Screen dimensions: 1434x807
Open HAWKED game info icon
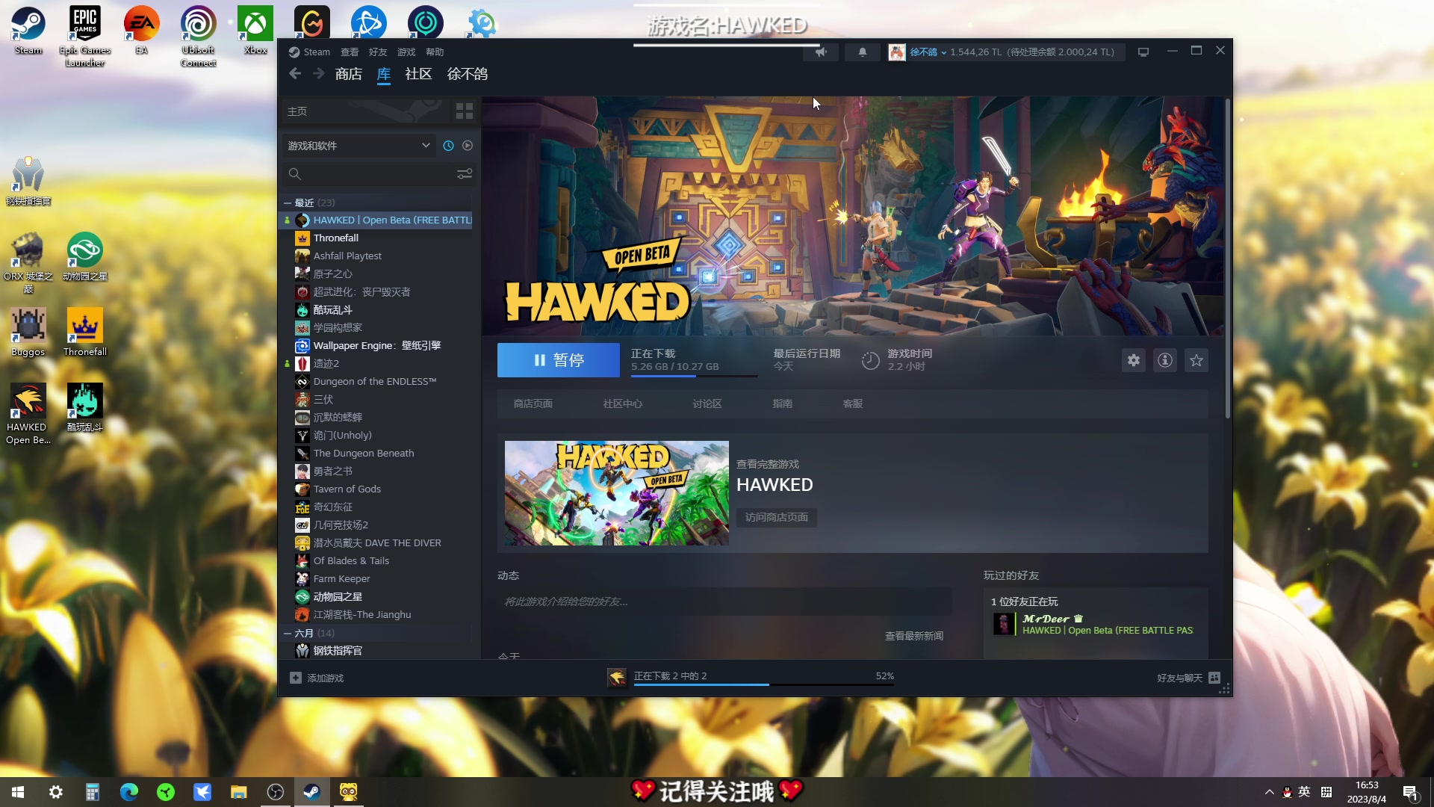coord(1165,360)
